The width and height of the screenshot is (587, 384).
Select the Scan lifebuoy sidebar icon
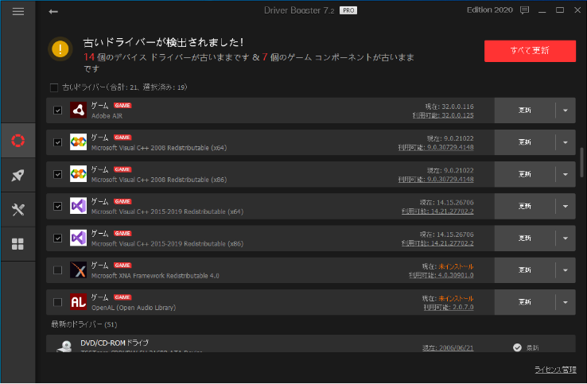18,141
